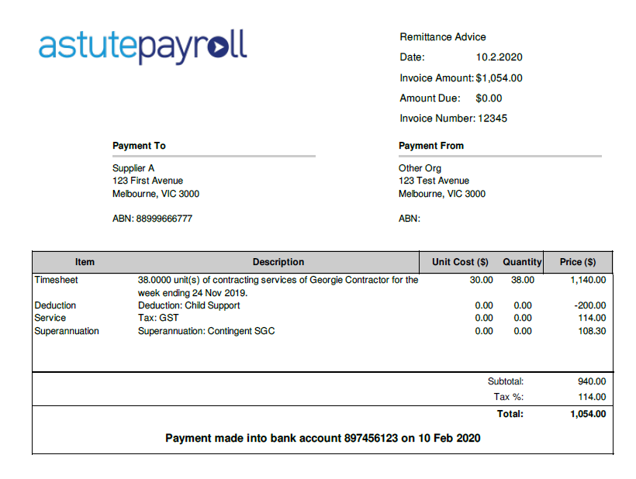Select the Invoice Amount $1,054.00 value
Screen dimensions: 636x479
click(x=499, y=78)
